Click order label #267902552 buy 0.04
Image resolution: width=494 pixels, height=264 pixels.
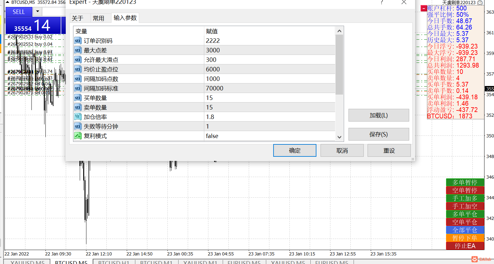(30, 44)
